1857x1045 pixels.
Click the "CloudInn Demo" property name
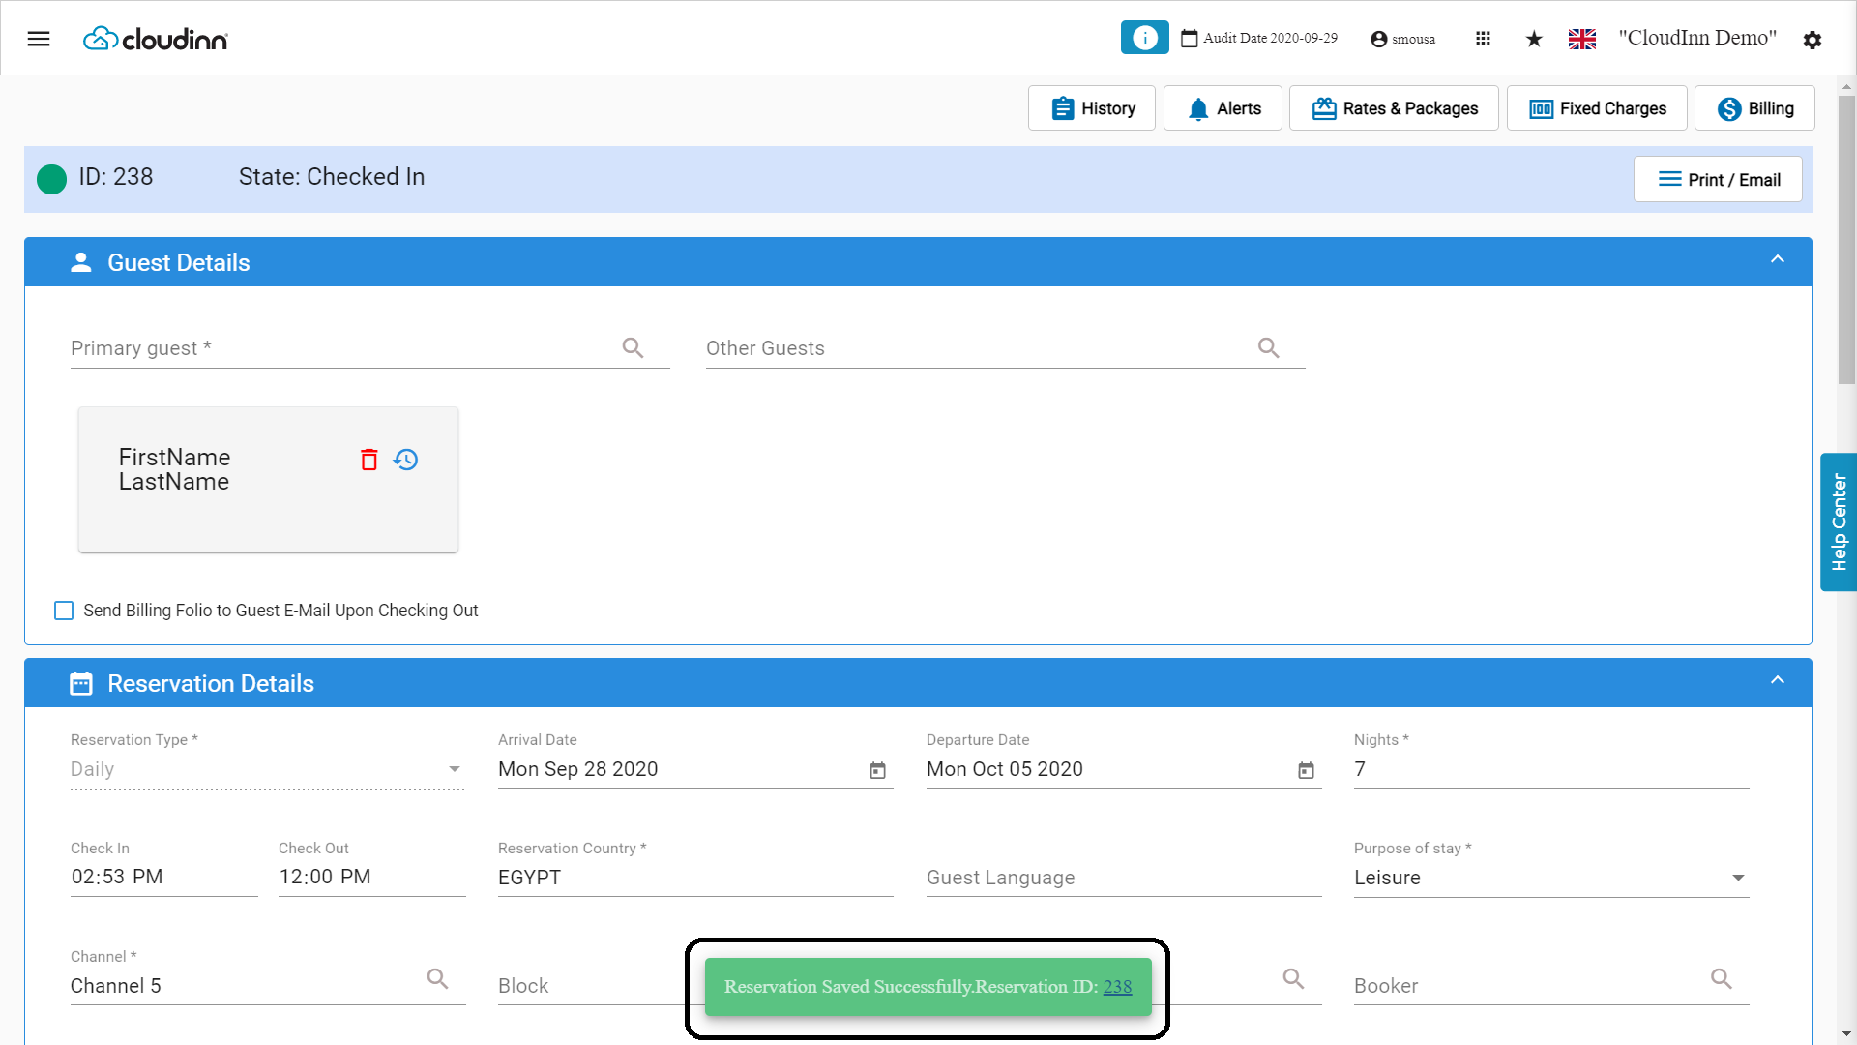(1697, 38)
